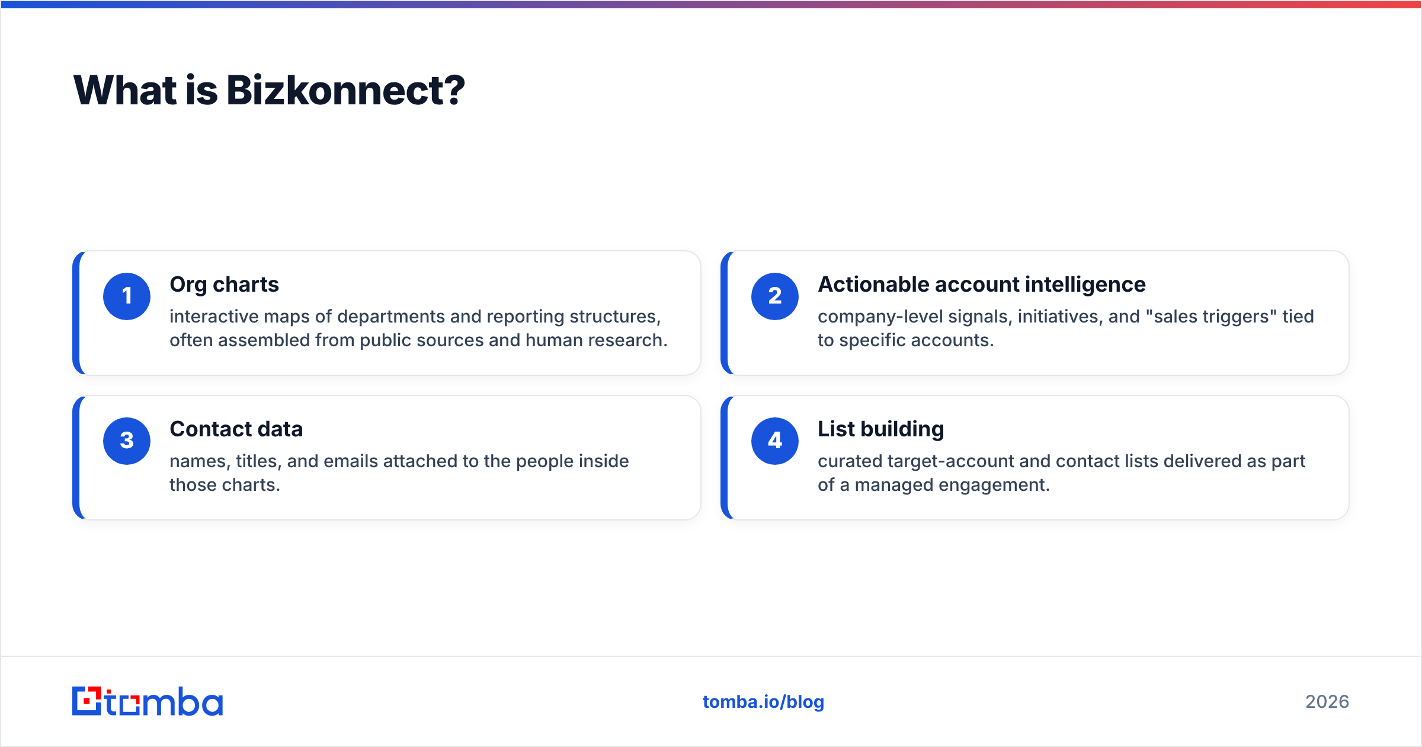The height and width of the screenshot is (747, 1422).
Task: Click description starting 'interactive maps of departments'
Action: click(418, 328)
